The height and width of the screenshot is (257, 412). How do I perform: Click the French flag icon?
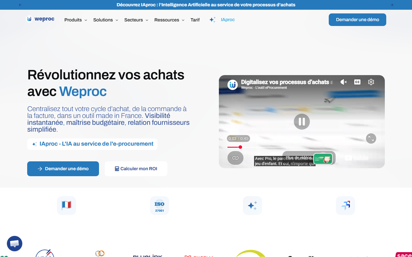[66, 205]
